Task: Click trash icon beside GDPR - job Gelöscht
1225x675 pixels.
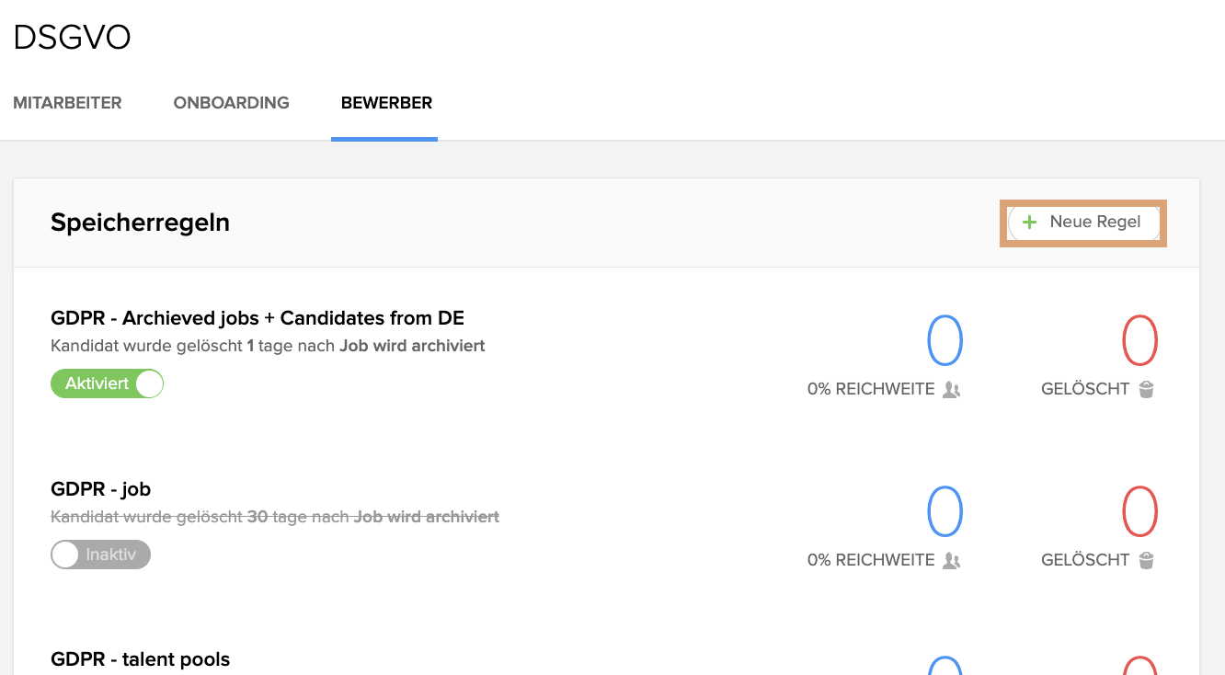Action: coord(1146,561)
